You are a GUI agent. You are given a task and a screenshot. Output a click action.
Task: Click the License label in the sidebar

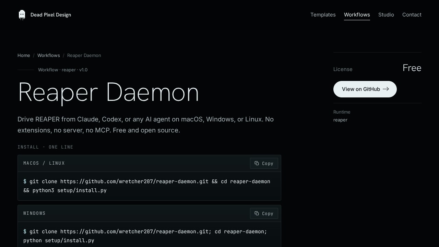(343, 69)
